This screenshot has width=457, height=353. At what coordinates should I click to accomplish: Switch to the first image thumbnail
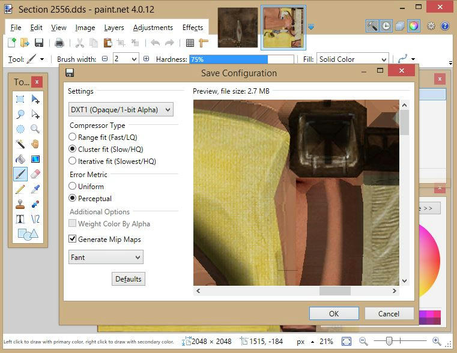[x=238, y=28]
